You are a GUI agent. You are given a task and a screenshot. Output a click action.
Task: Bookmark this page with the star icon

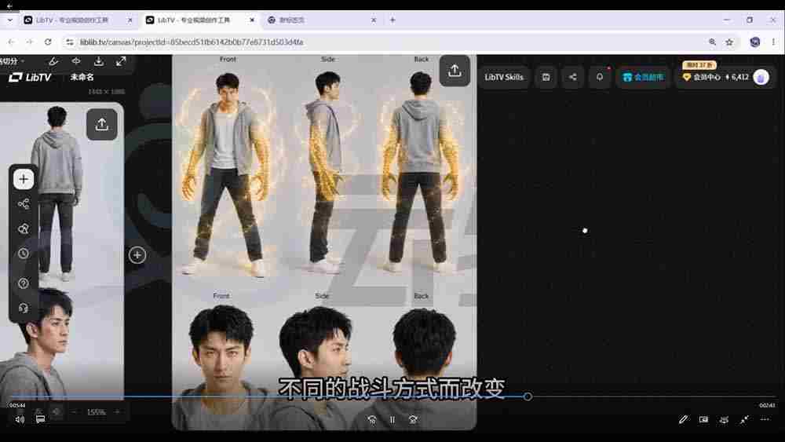tap(729, 42)
